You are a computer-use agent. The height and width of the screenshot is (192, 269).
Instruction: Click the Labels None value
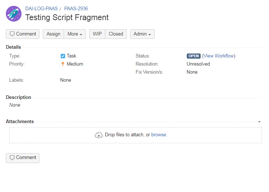click(x=65, y=80)
